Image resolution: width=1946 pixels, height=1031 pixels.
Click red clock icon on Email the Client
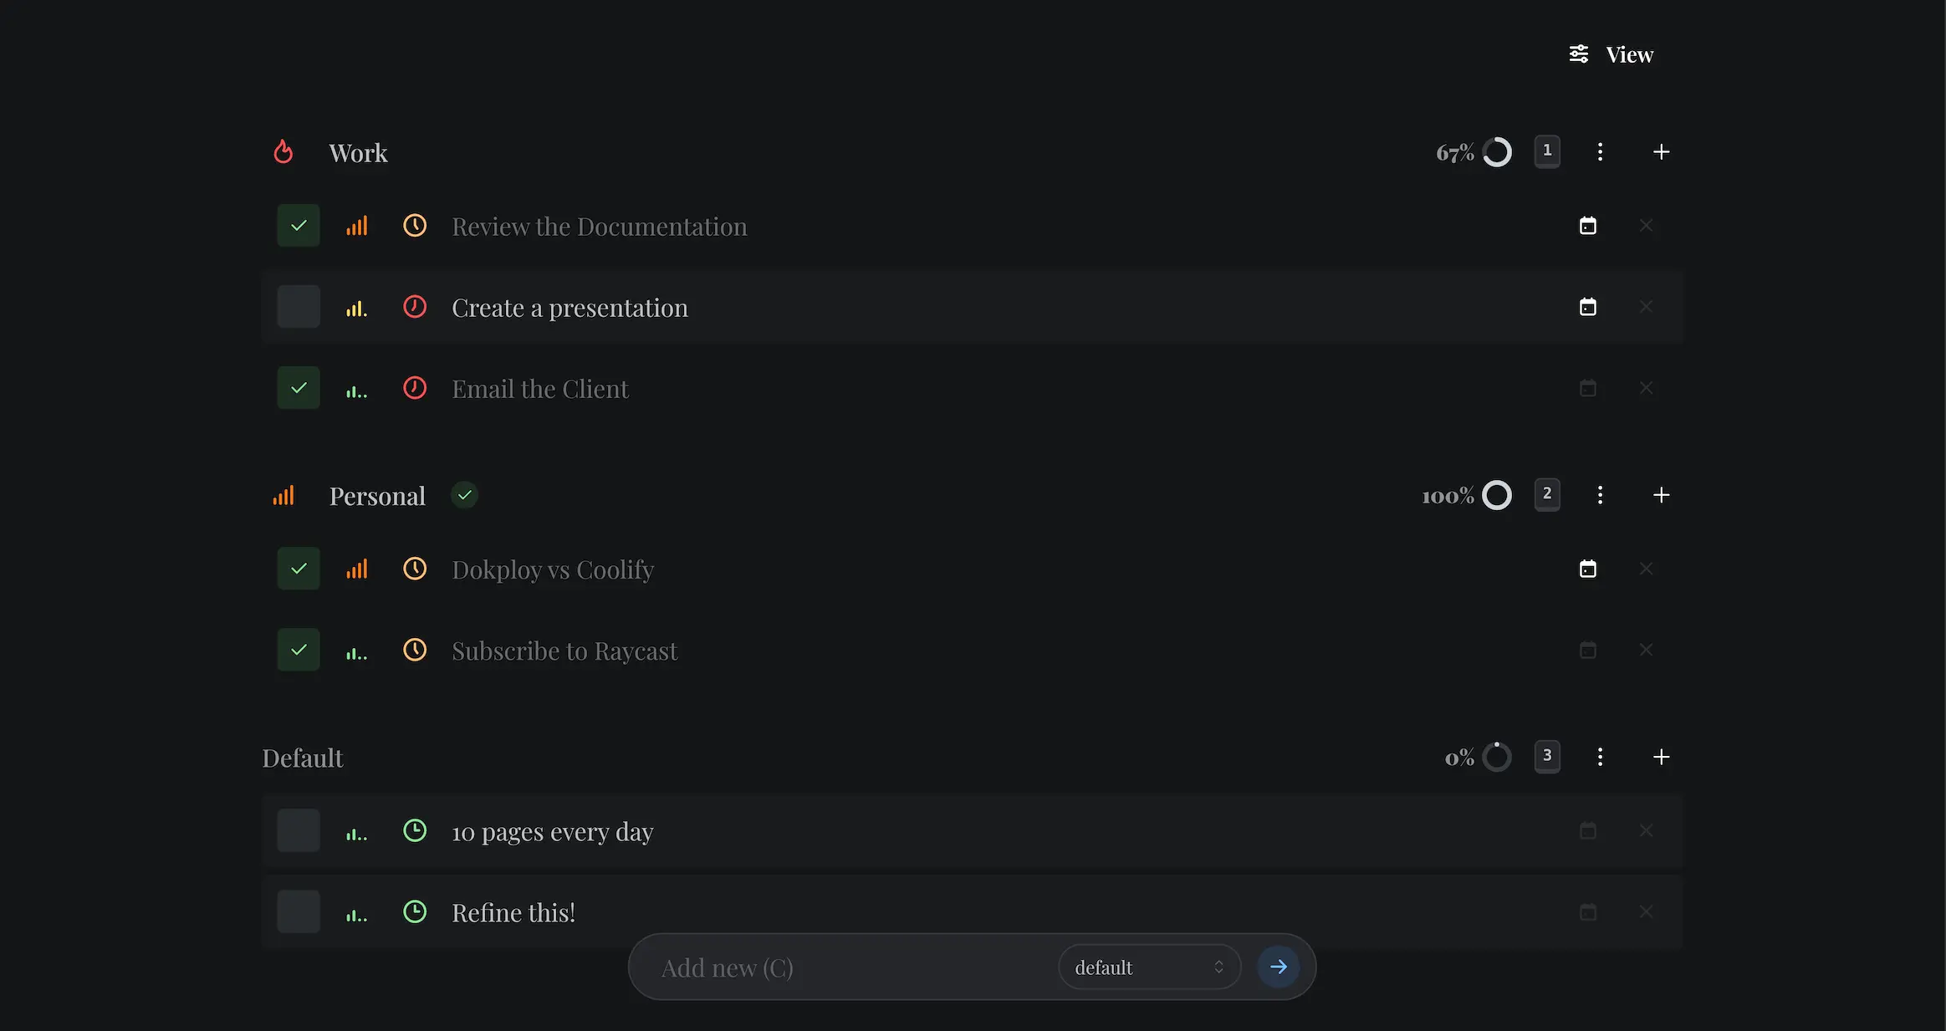[415, 389]
